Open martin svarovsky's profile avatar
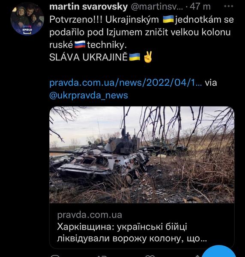Viewport: 245px width, 257px height. click(x=27, y=19)
